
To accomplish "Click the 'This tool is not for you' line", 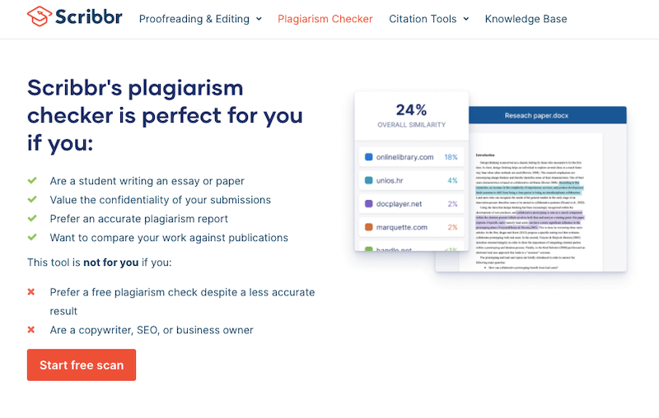I will [x=100, y=262].
